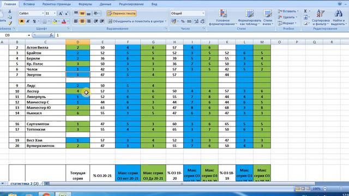Click column D header
The width and height of the screenshot is (349, 196).
[77, 42]
